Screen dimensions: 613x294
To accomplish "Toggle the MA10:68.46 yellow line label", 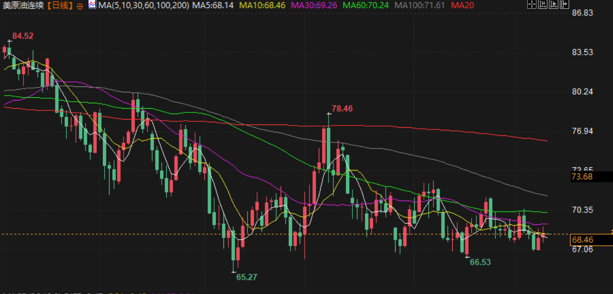I will point(262,5).
